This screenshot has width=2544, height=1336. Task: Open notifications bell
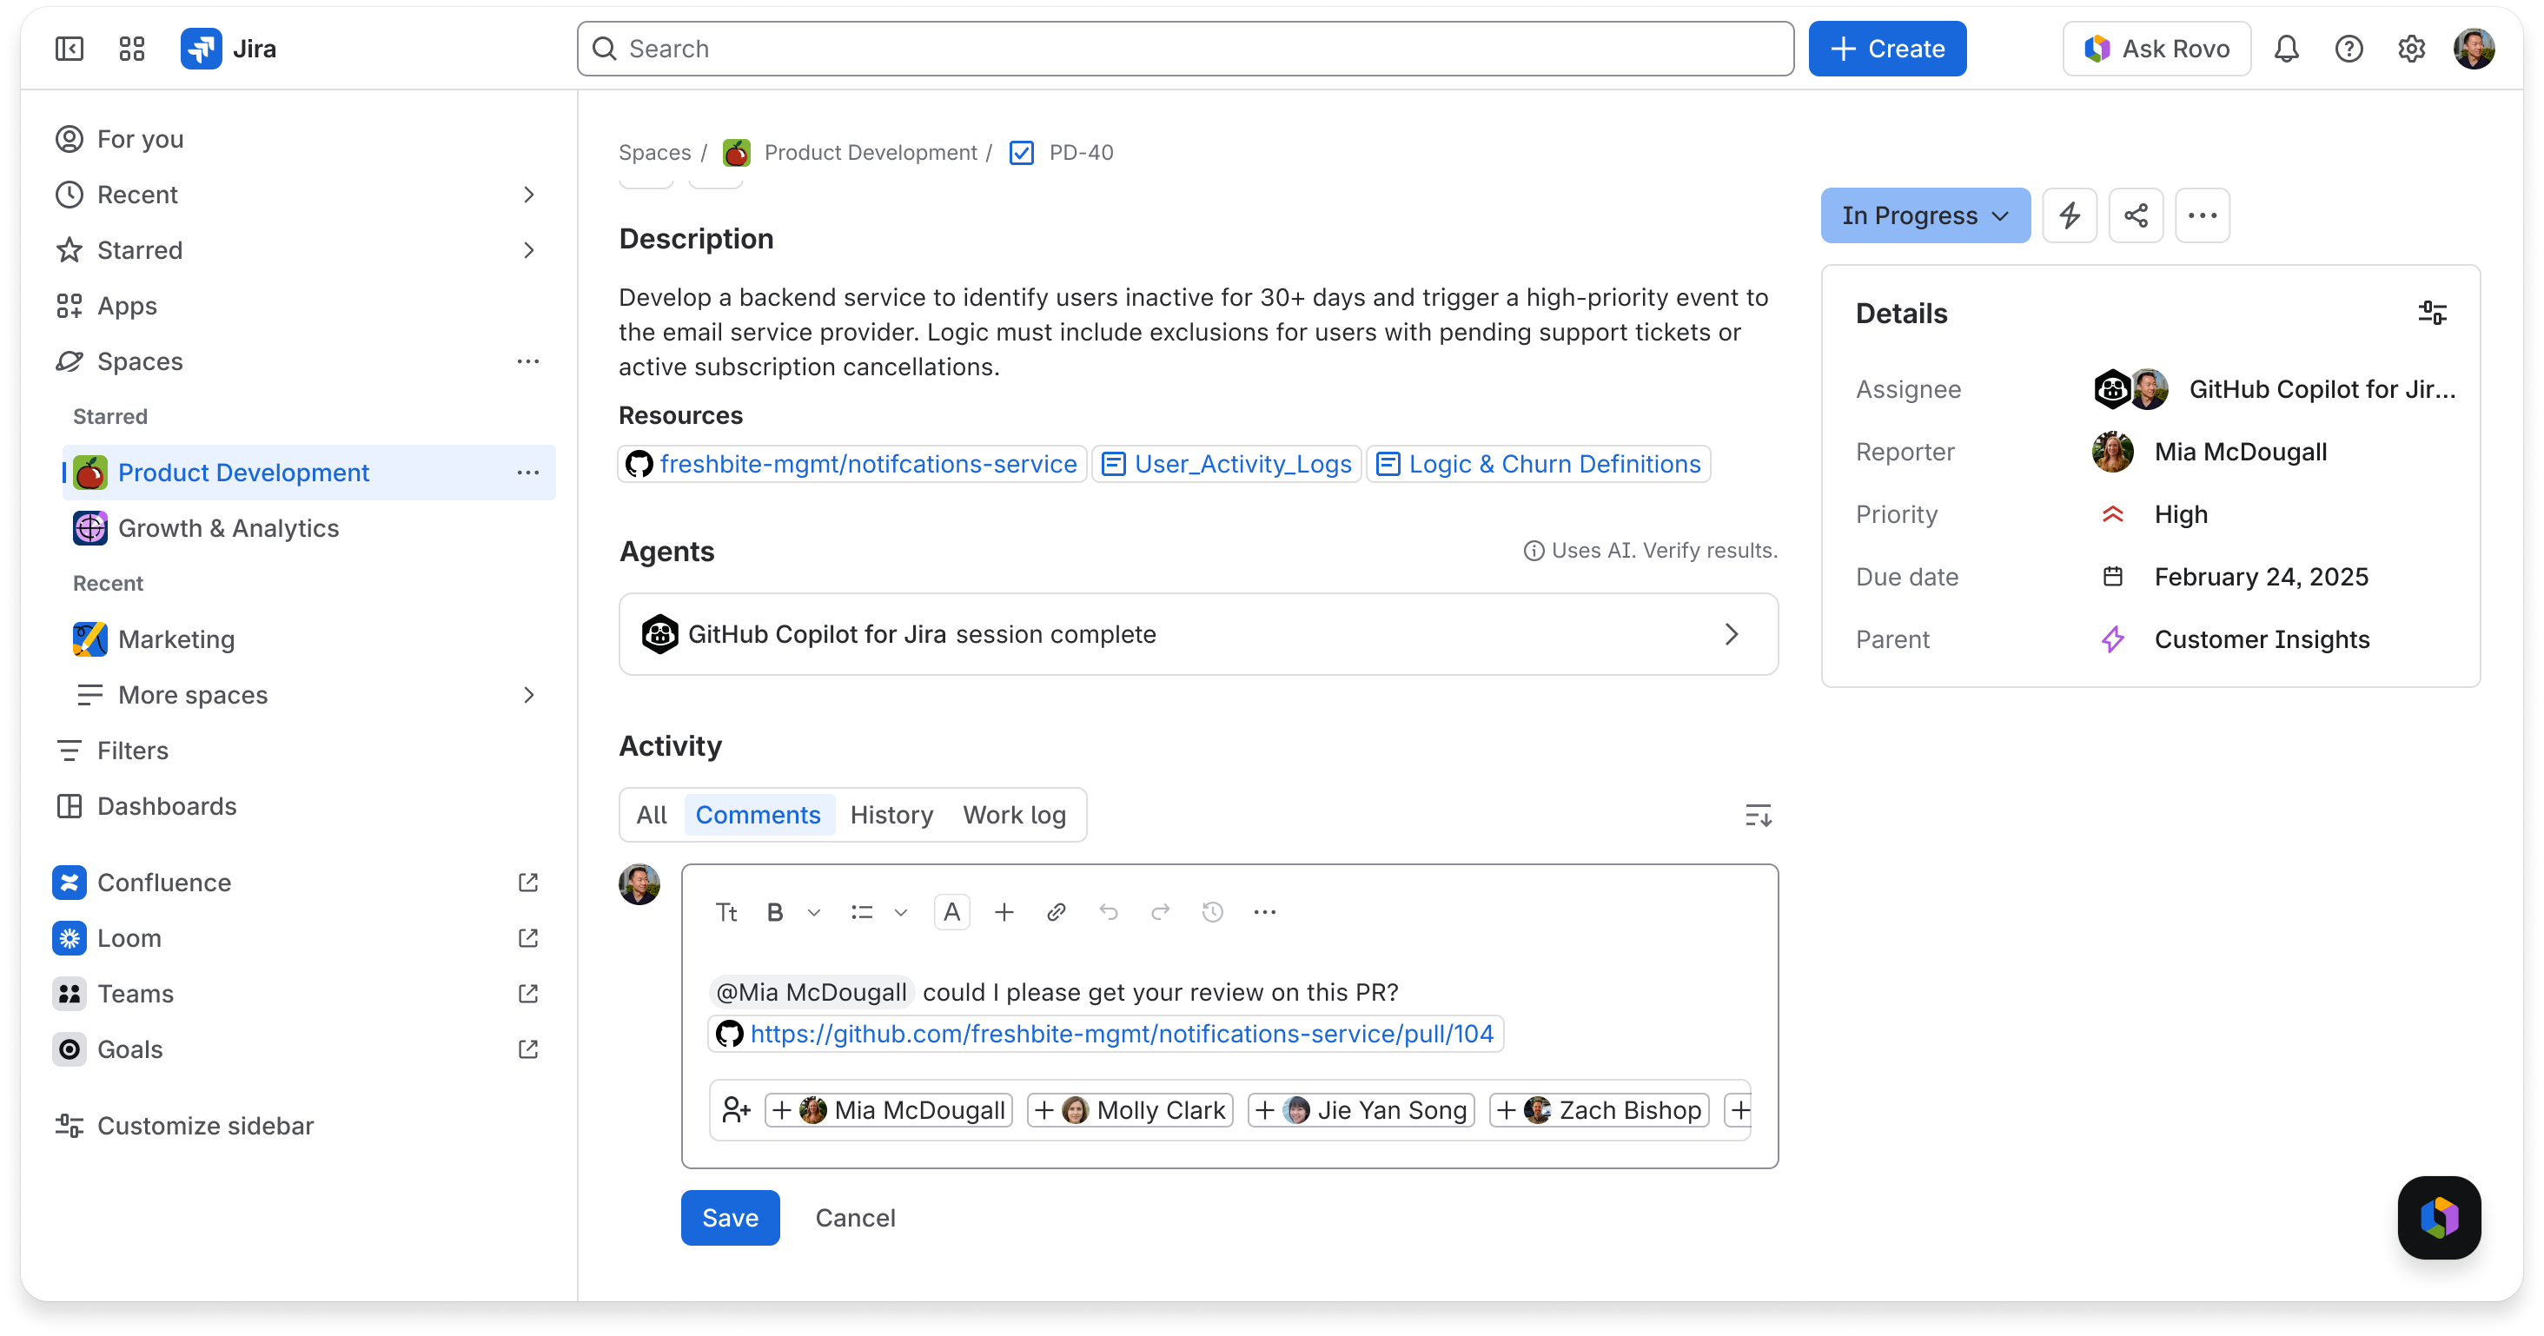2286,49
